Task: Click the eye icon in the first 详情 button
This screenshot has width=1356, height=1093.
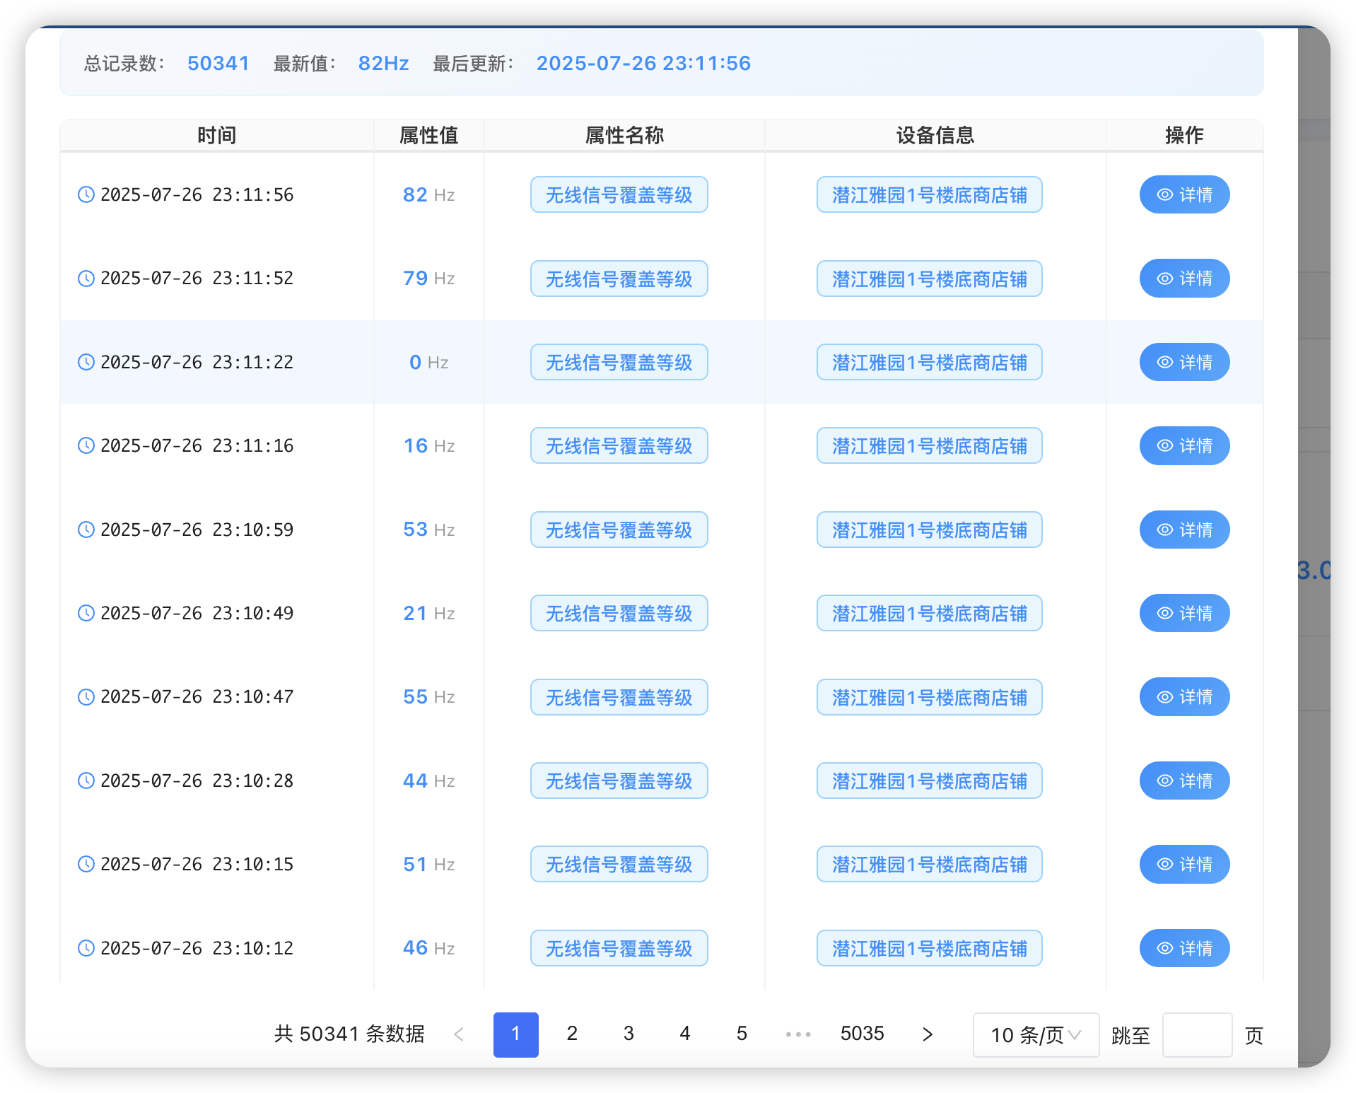Action: [x=1166, y=194]
